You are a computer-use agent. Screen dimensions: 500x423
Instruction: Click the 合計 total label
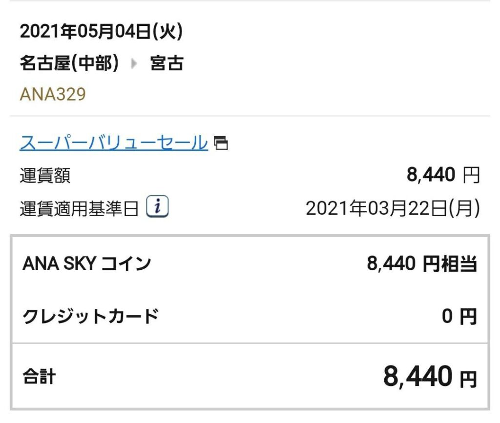tap(39, 377)
